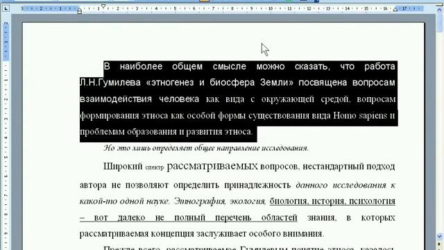This screenshot has width=444, height=250.
Task: Click the word "смысле" in first line
Action: point(230,67)
